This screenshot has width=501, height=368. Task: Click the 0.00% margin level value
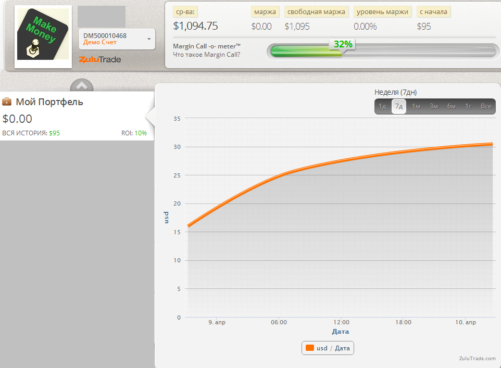[365, 27]
